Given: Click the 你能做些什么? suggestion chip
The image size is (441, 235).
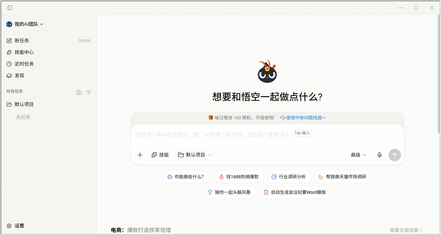Looking at the screenshot, I should 187,177.
